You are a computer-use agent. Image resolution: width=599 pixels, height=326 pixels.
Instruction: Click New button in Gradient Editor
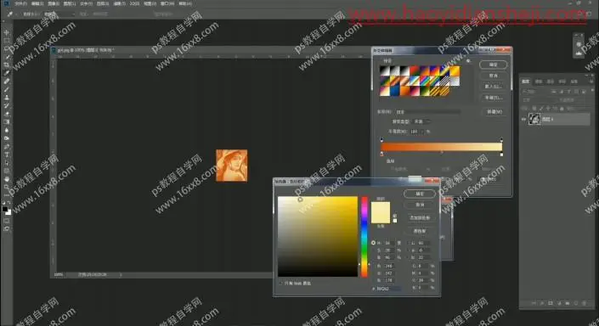[494, 112]
